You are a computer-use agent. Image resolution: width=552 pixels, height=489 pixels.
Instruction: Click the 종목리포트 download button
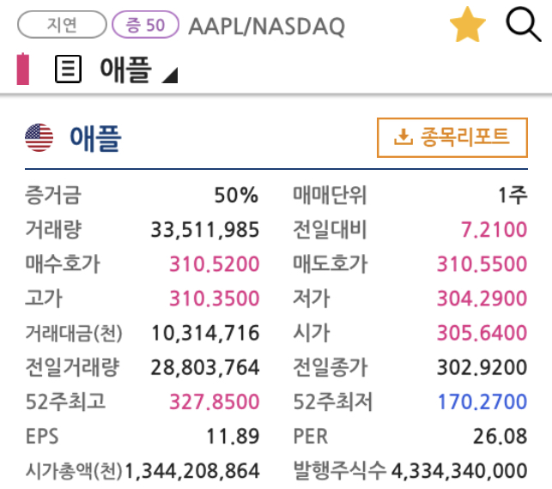pyautogui.click(x=452, y=137)
